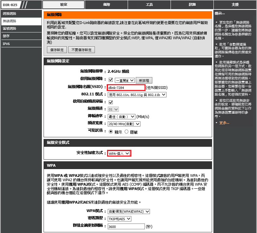Open the 狀態 (Status) tab

click(192, 4)
